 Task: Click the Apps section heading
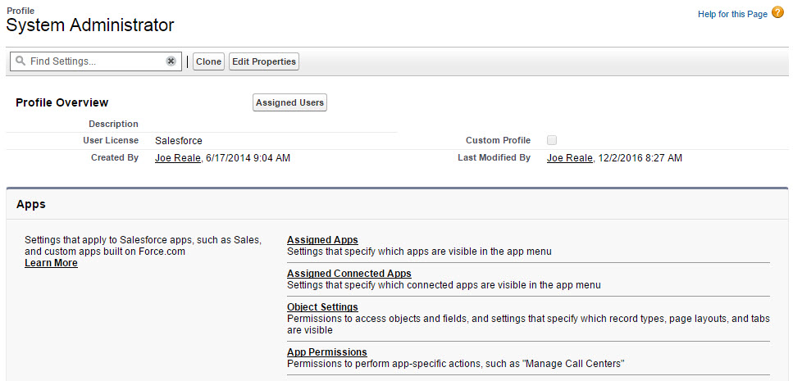tap(31, 204)
